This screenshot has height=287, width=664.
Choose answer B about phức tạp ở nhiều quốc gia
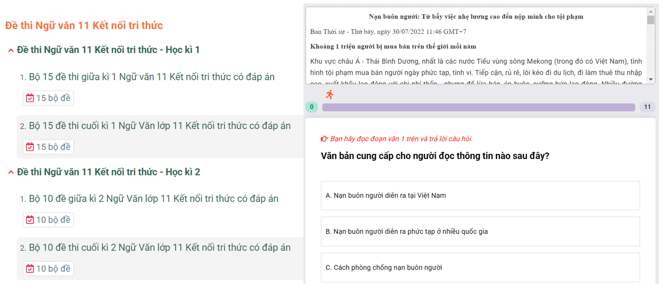(x=480, y=231)
